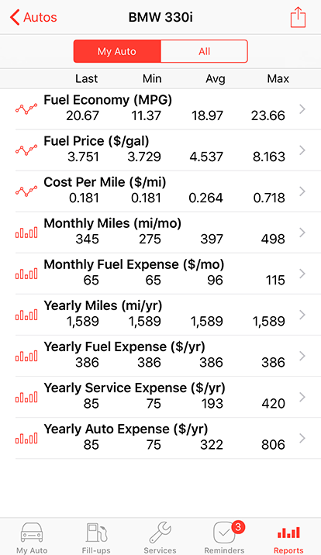321x555 pixels.
Task: Tap the Monthly Miles bar chart icon
Action: click(26, 233)
